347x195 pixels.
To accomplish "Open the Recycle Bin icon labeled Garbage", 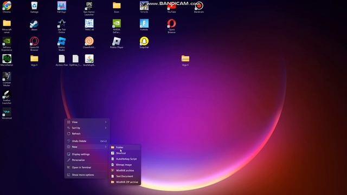I will pyautogui.click(x=34, y=7).
